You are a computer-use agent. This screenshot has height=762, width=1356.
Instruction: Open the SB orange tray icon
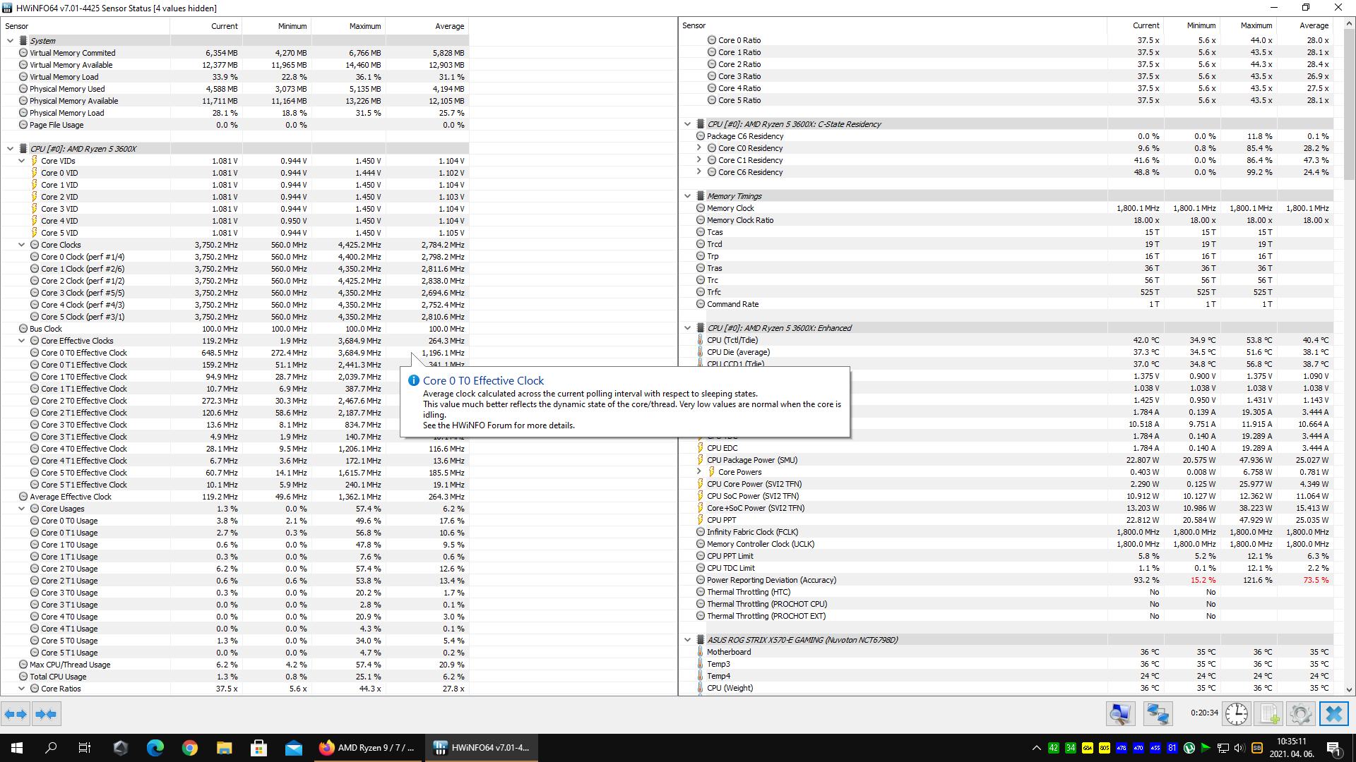(1257, 748)
